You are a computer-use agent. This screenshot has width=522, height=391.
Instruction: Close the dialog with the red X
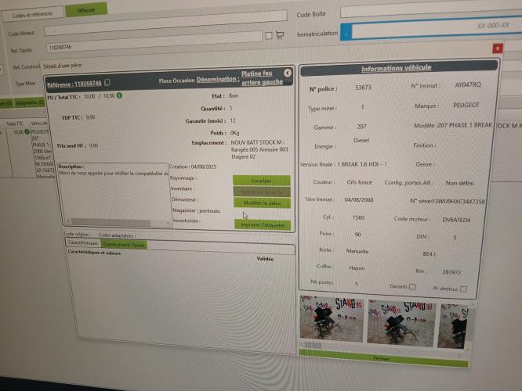point(497,48)
